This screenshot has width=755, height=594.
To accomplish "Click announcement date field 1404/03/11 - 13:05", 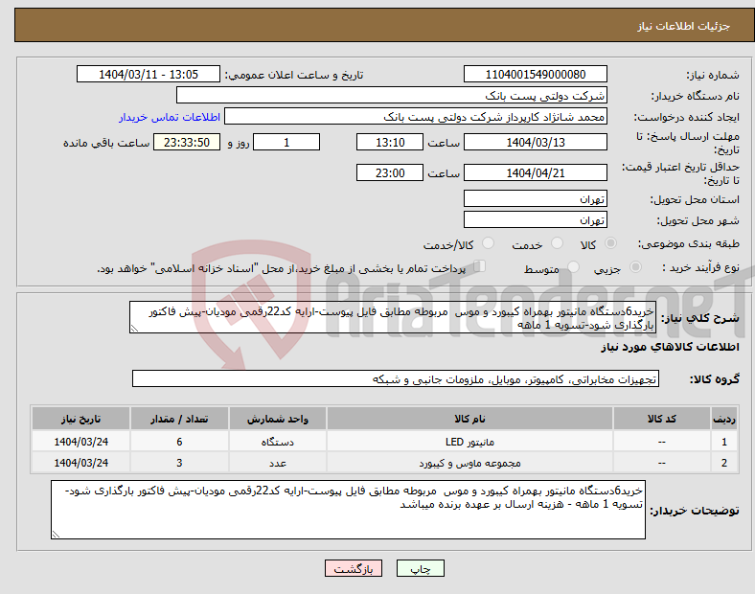I will click(x=149, y=74).
